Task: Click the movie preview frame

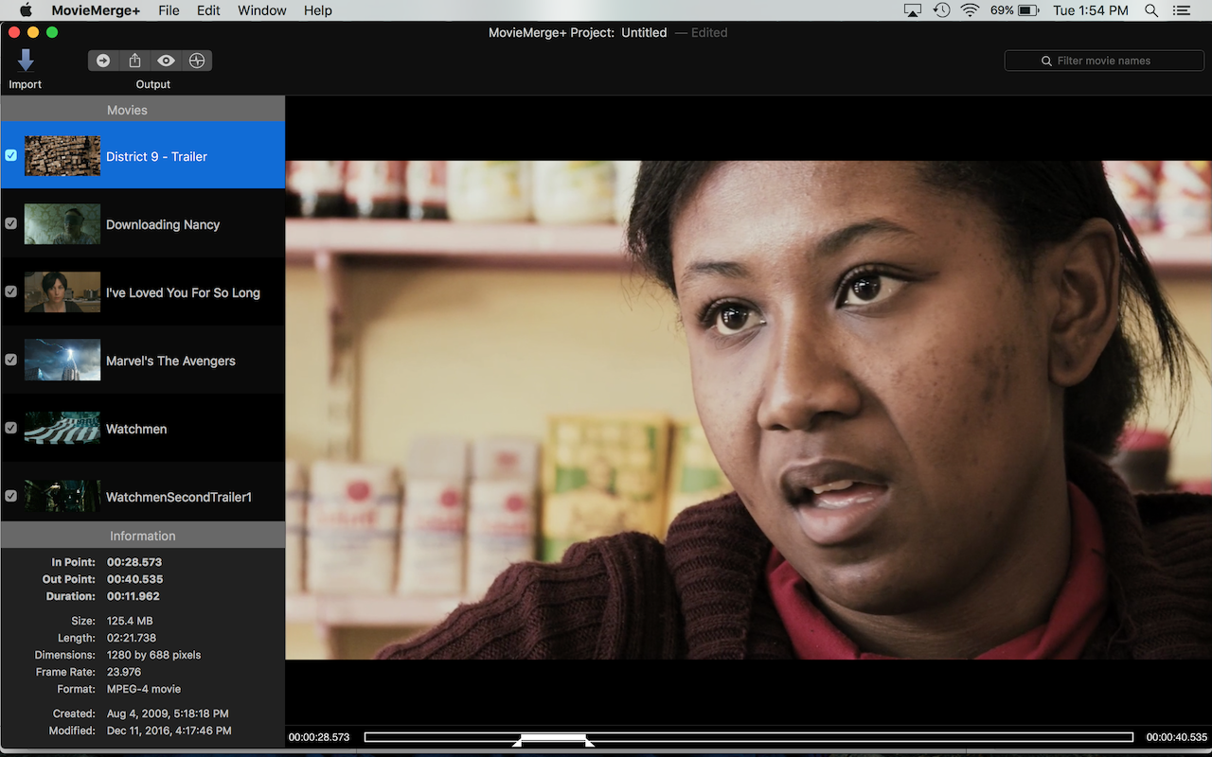Action: [x=749, y=410]
